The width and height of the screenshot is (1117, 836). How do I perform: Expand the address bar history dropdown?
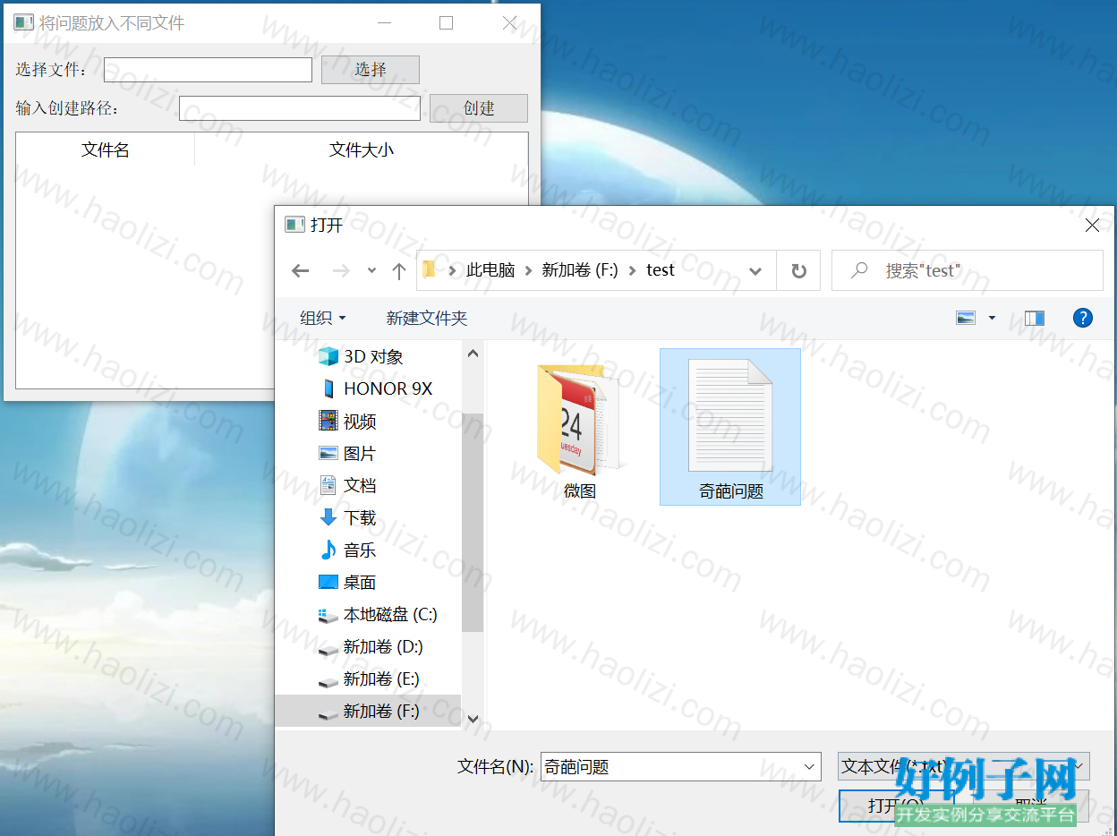755,270
